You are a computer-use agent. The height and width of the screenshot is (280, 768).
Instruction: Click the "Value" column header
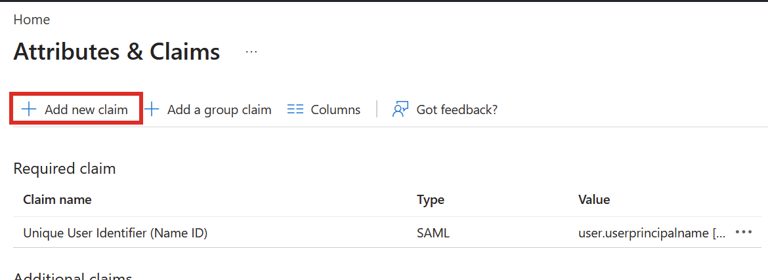594,199
